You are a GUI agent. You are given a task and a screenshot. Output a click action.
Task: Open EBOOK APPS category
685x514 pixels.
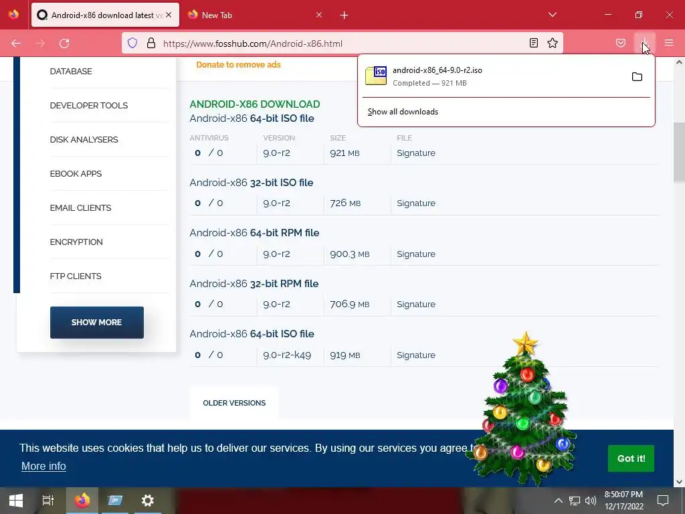pyautogui.click(x=76, y=173)
